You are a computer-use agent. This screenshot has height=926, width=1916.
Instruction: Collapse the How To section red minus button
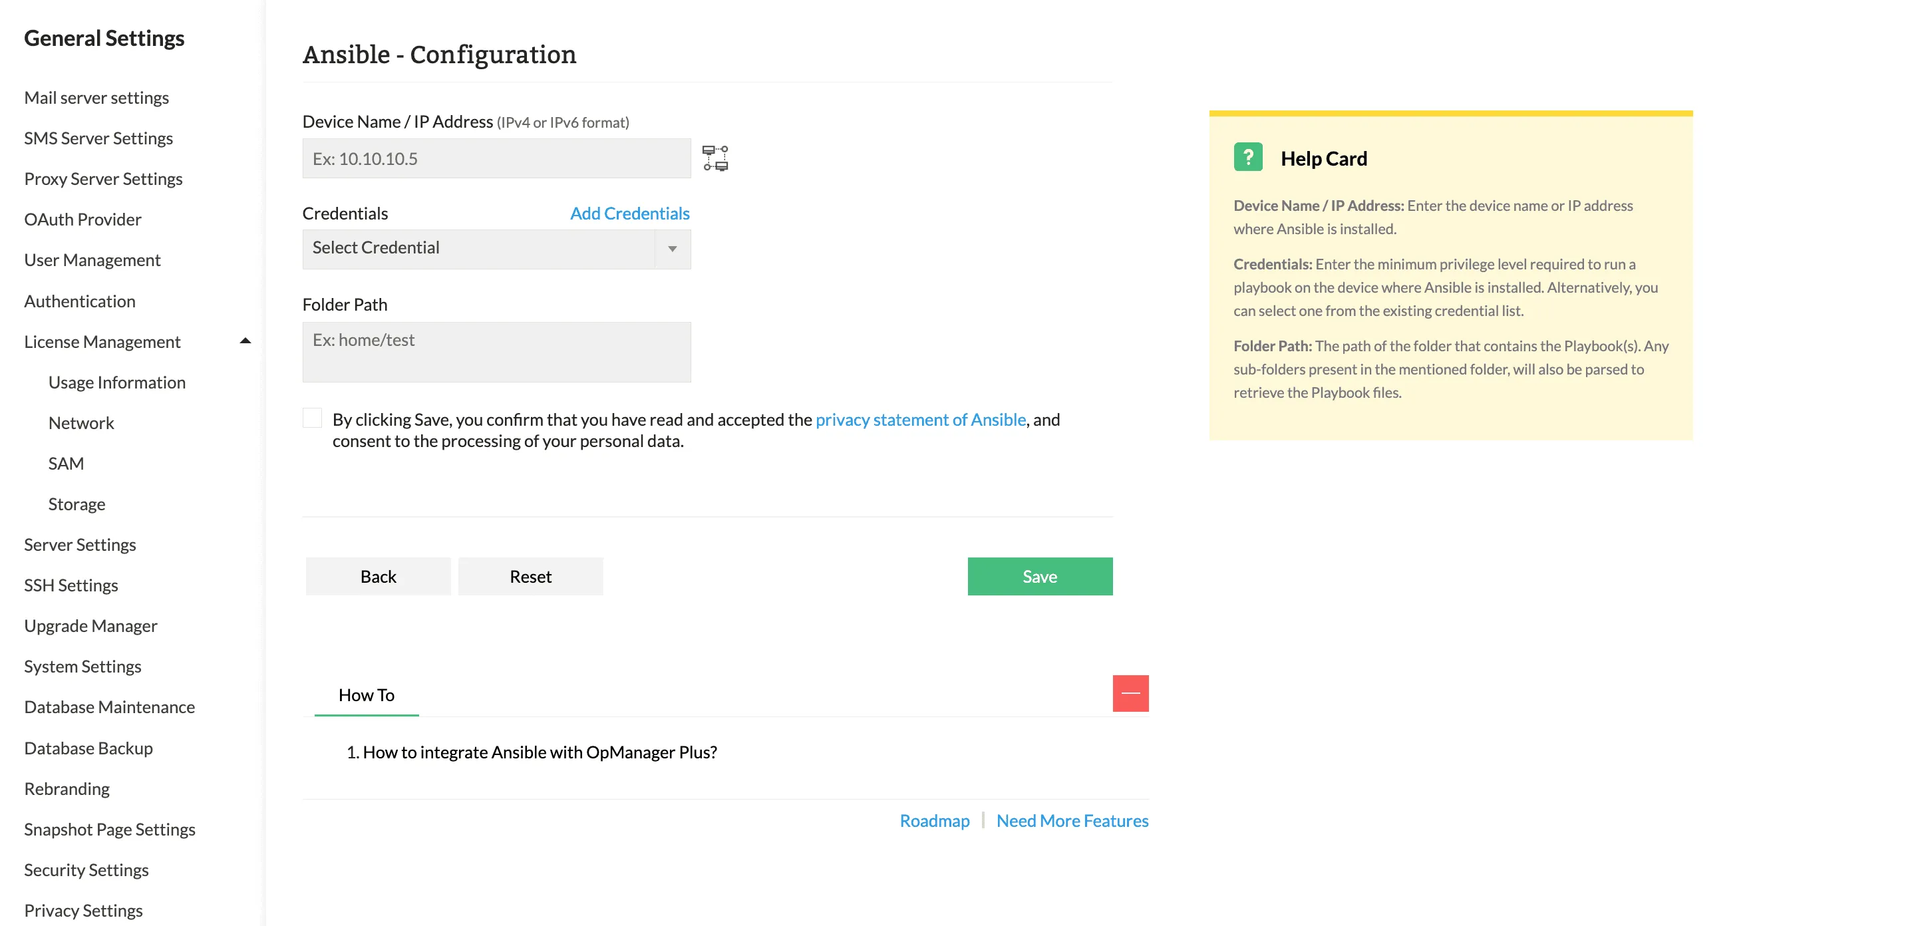point(1130,693)
